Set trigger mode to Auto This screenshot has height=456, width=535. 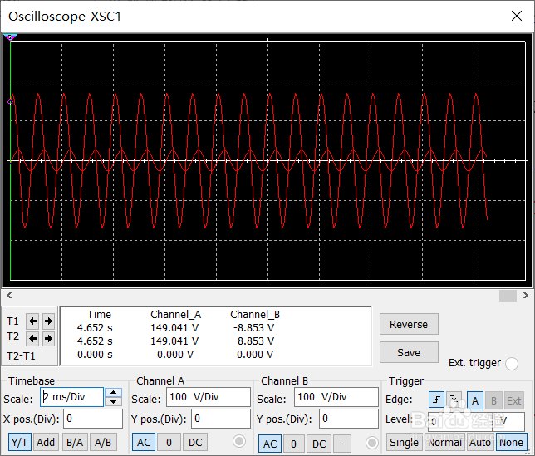click(480, 442)
